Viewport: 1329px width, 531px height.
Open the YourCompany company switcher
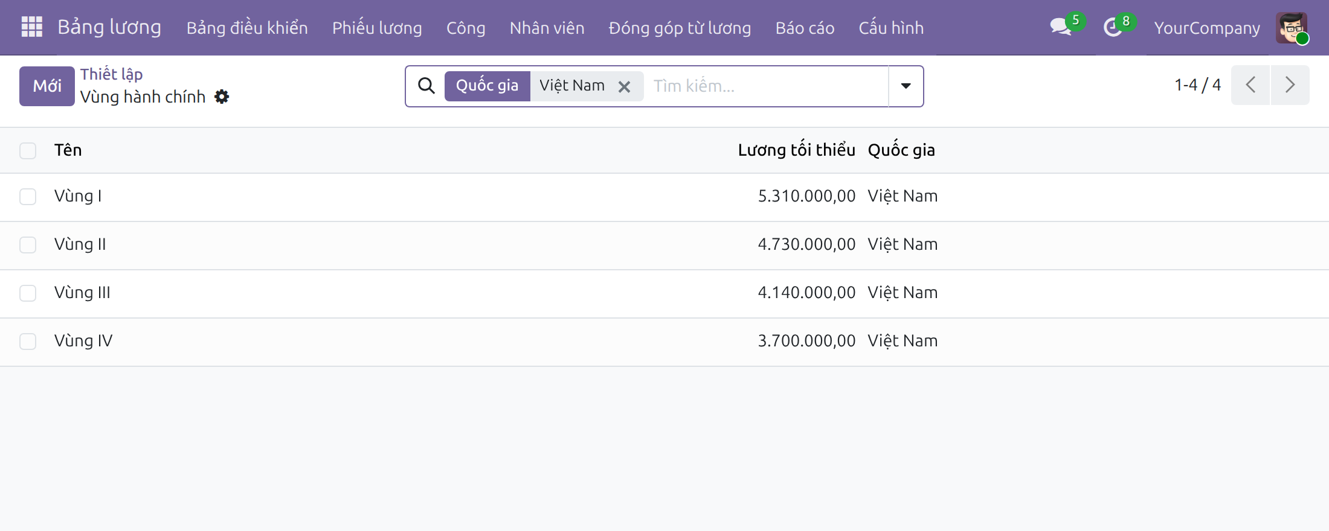(1207, 28)
